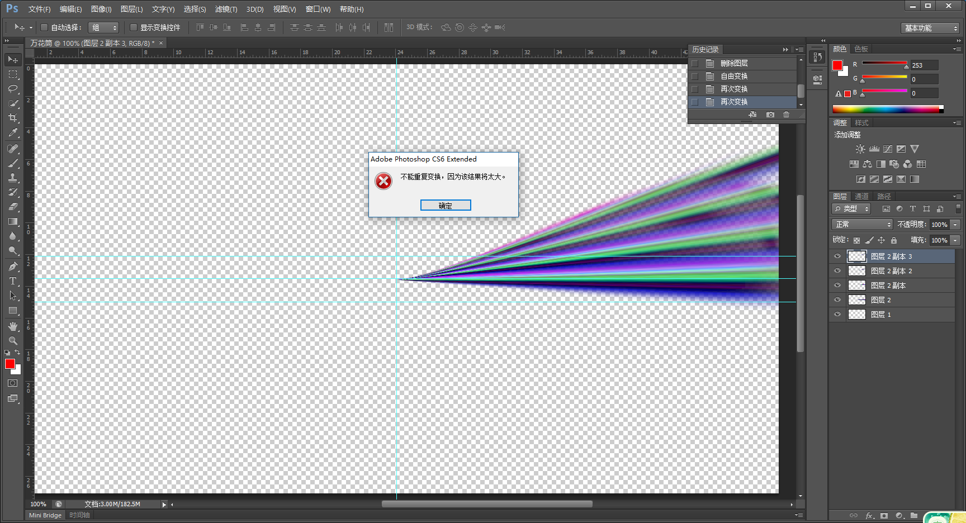966x523 pixels.
Task: Open the 滤镜 menu
Action: tap(226, 9)
